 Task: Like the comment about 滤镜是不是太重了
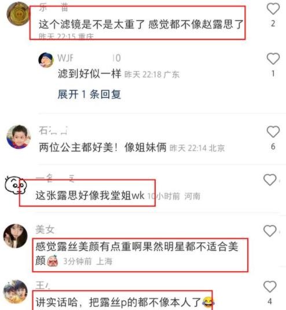click(273, 9)
